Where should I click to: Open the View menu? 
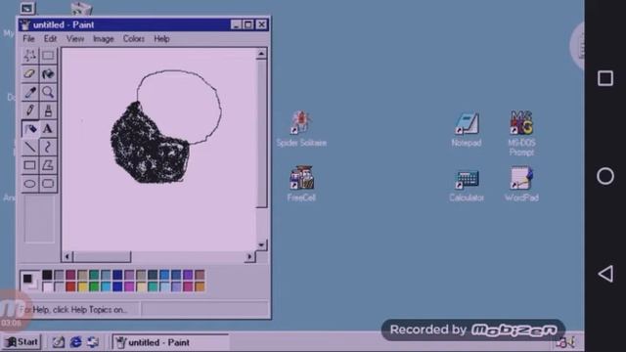point(75,39)
